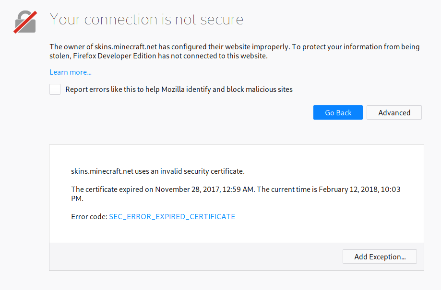The width and height of the screenshot is (441, 290).
Task: Click "skins.minecraft.net" inside the advanced details box
Action: (102, 171)
